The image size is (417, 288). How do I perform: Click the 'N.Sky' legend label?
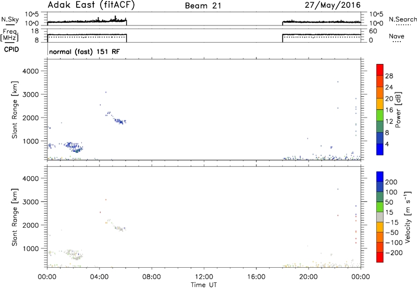tap(10, 19)
